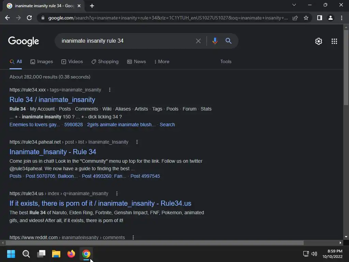Start a voice search with the microphone
This screenshot has width=349, height=262.
(x=215, y=41)
